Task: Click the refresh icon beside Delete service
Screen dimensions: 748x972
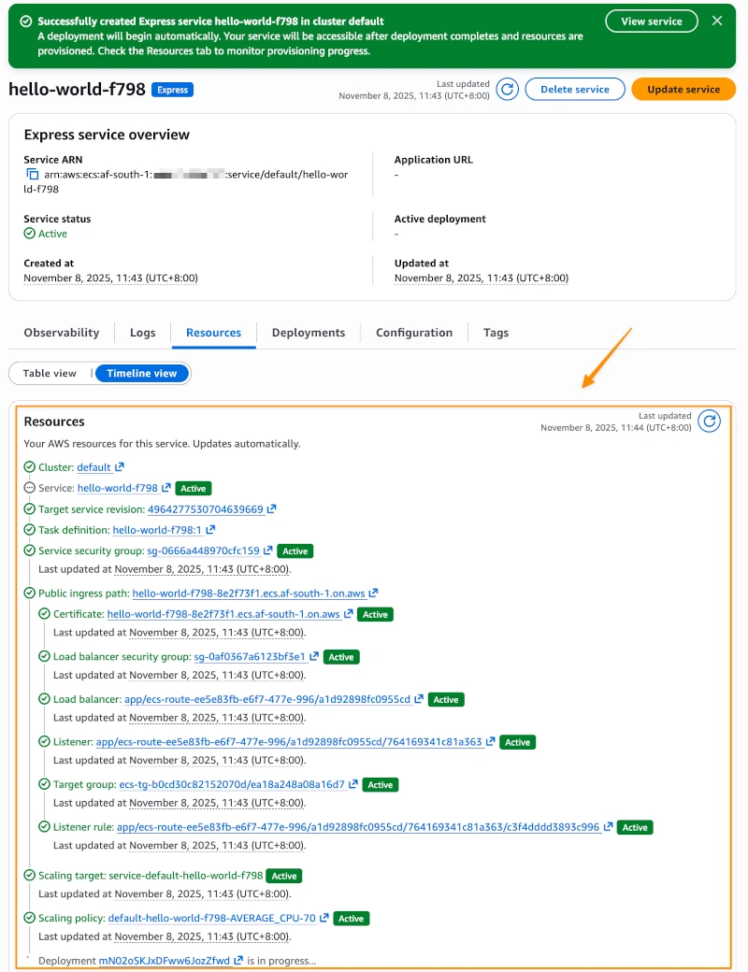Action: pos(507,89)
